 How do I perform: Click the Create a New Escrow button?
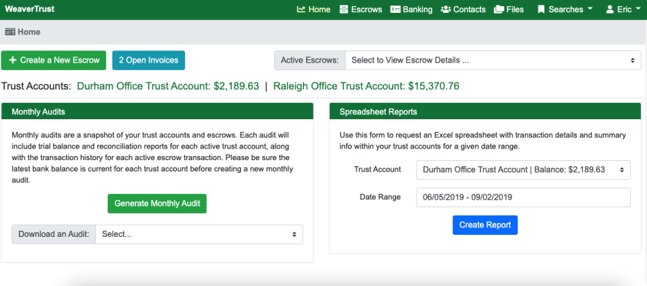54,60
